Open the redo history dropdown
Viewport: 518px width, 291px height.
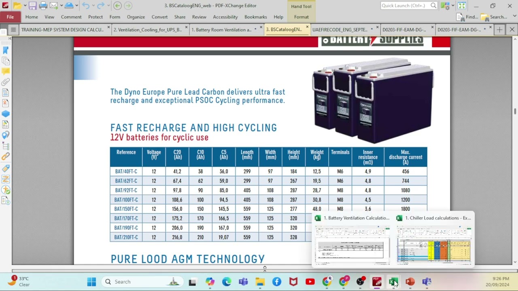[107, 6]
